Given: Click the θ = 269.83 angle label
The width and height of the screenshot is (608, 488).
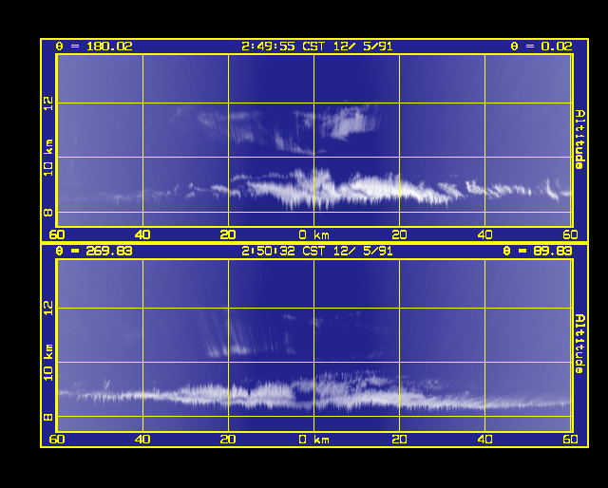Looking at the screenshot, I should pos(94,252).
